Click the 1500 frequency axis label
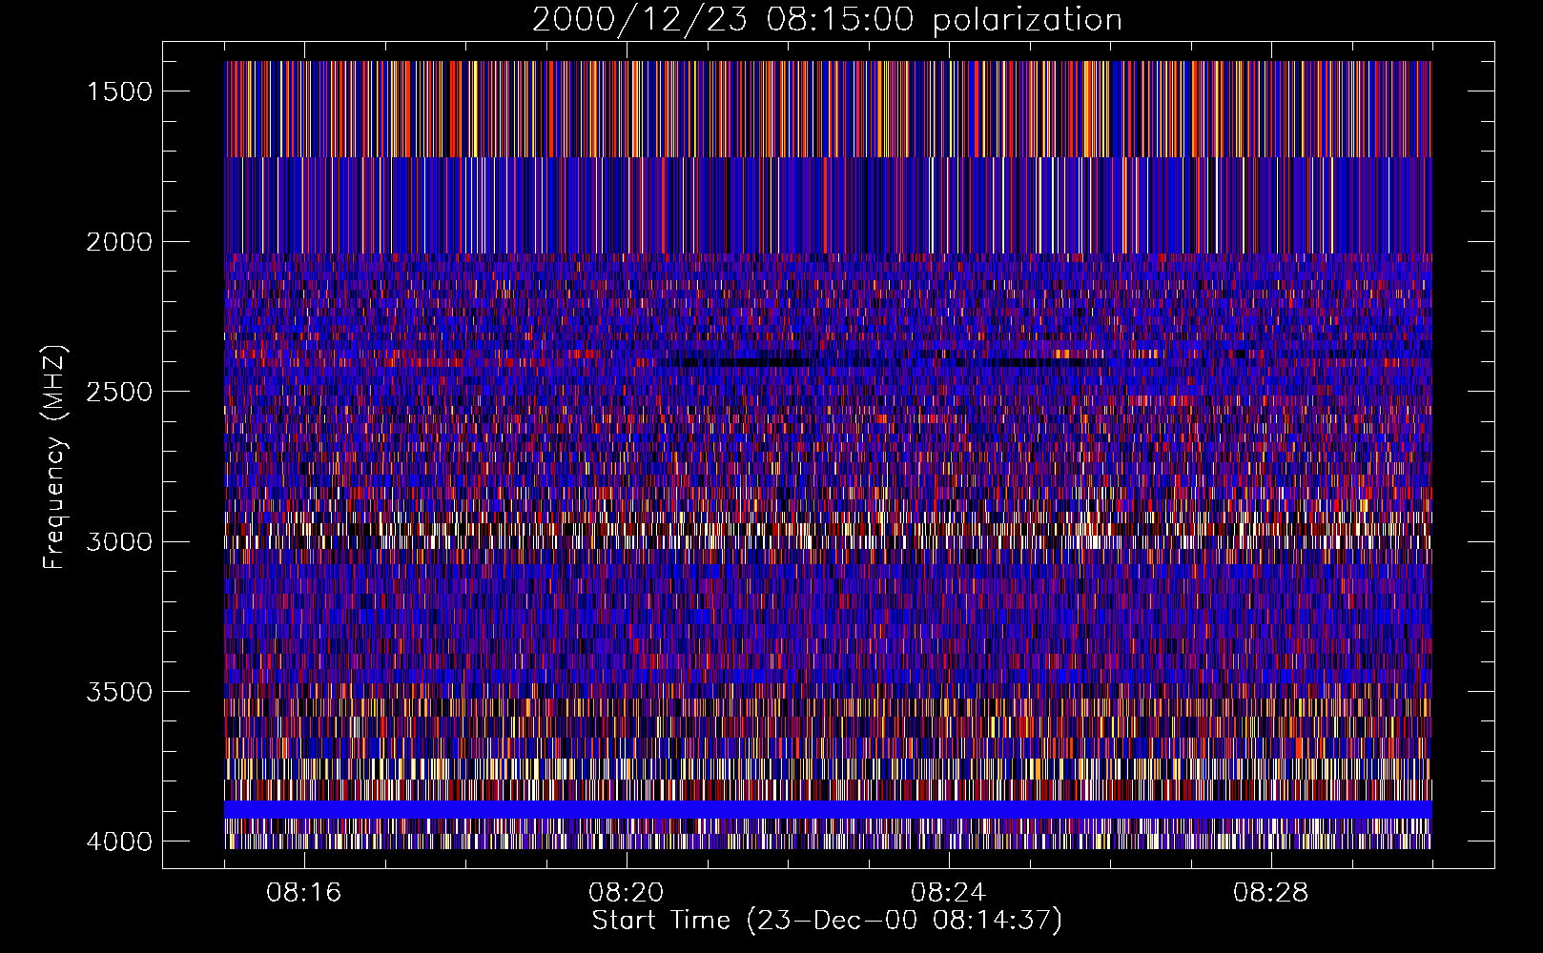This screenshot has height=953, width=1543. click(119, 91)
